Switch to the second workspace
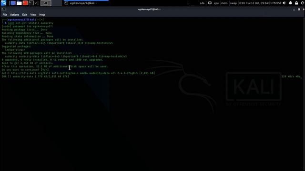The width and height of the screenshot is (305, 171). point(57,3)
